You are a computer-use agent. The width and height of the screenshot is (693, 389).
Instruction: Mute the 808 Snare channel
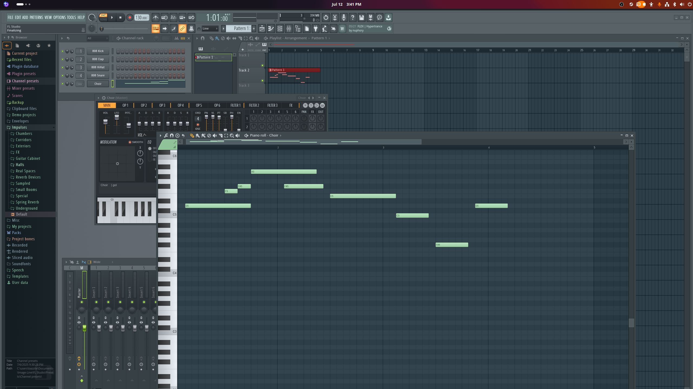tap(63, 76)
